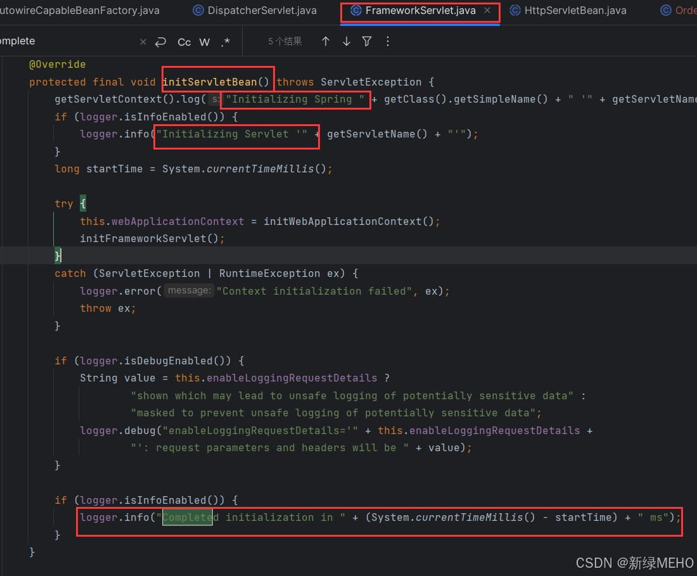The width and height of the screenshot is (697, 576).
Task: Go to previous search occurrence
Action: coord(326,41)
